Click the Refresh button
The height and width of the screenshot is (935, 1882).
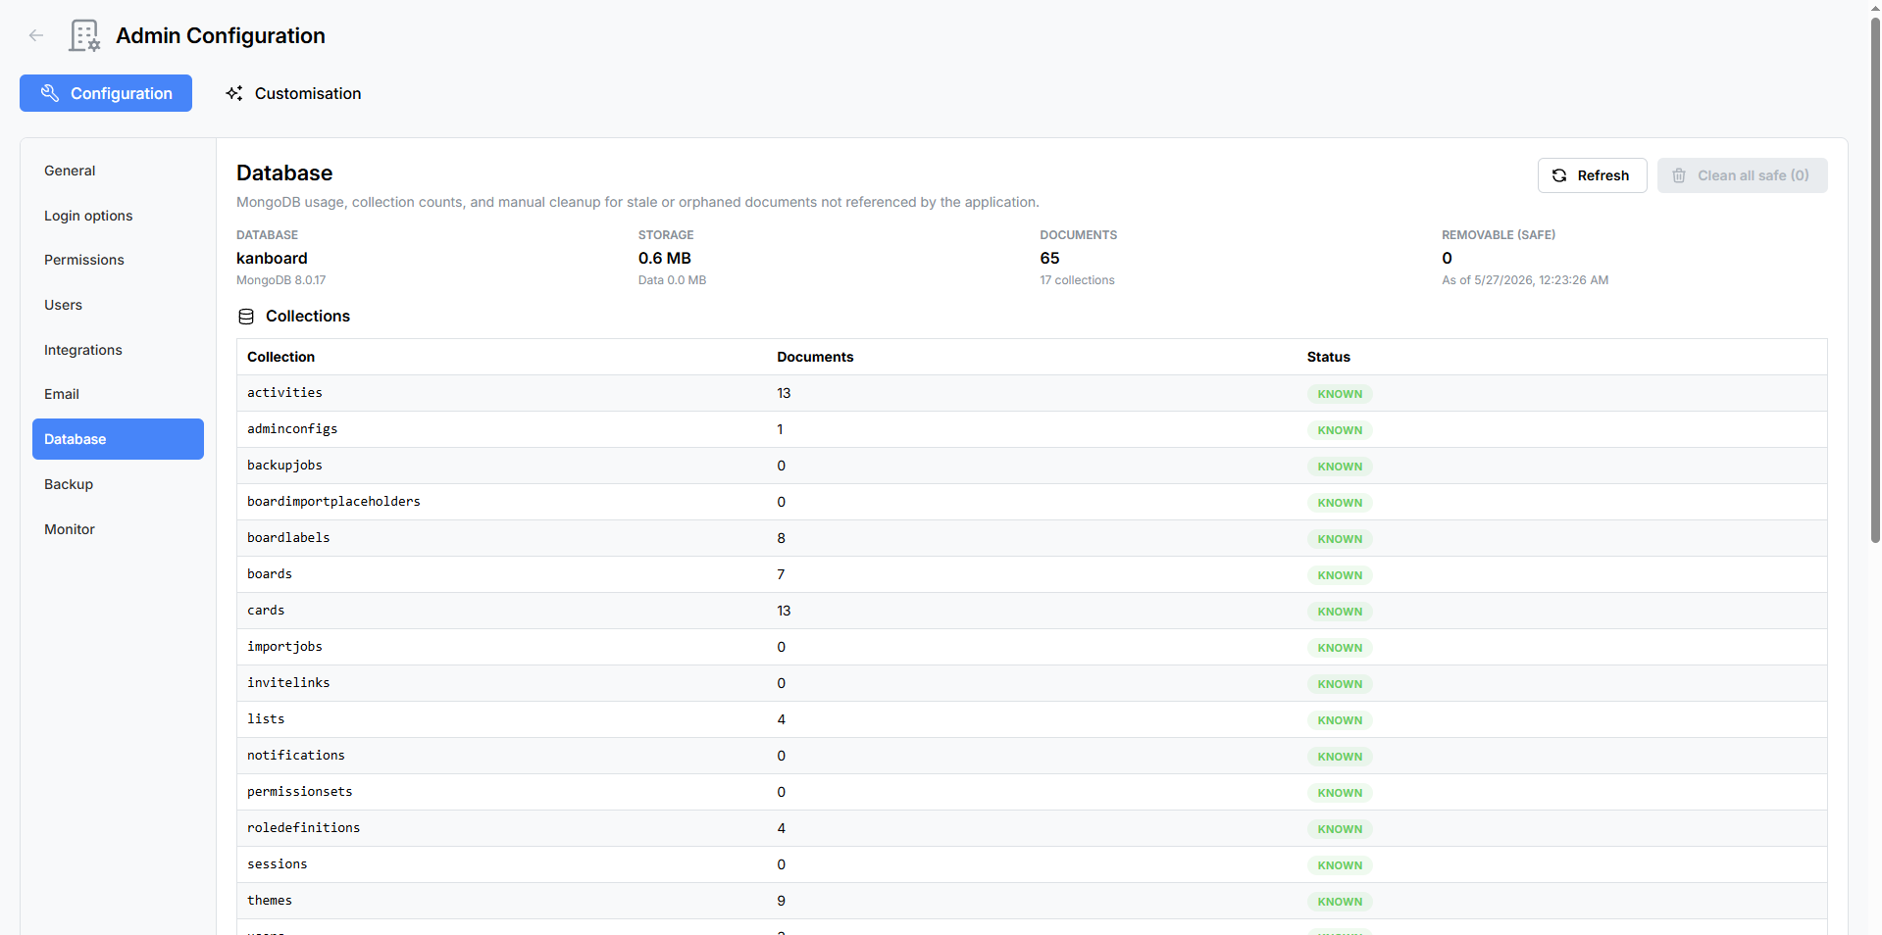pos(1592,175)
